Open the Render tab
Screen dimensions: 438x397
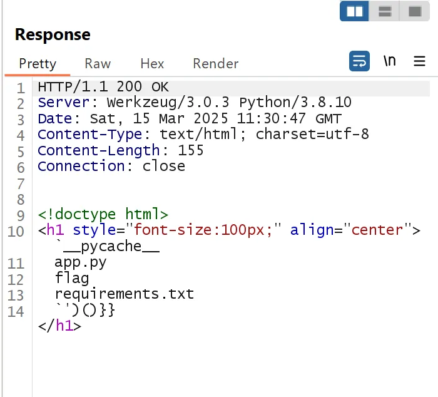pos(215,64)
